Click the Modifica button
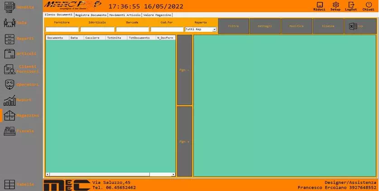 pyautogui.click(x=297, y=26)
